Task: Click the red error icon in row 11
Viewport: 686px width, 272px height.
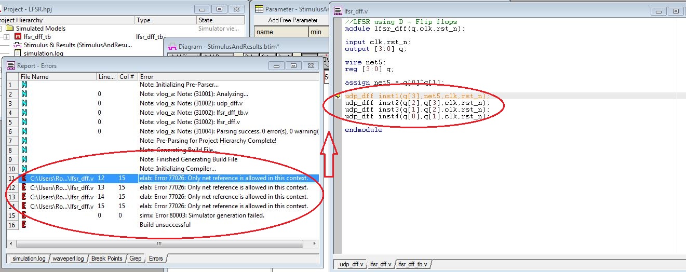Action: [x=24, y=178]
